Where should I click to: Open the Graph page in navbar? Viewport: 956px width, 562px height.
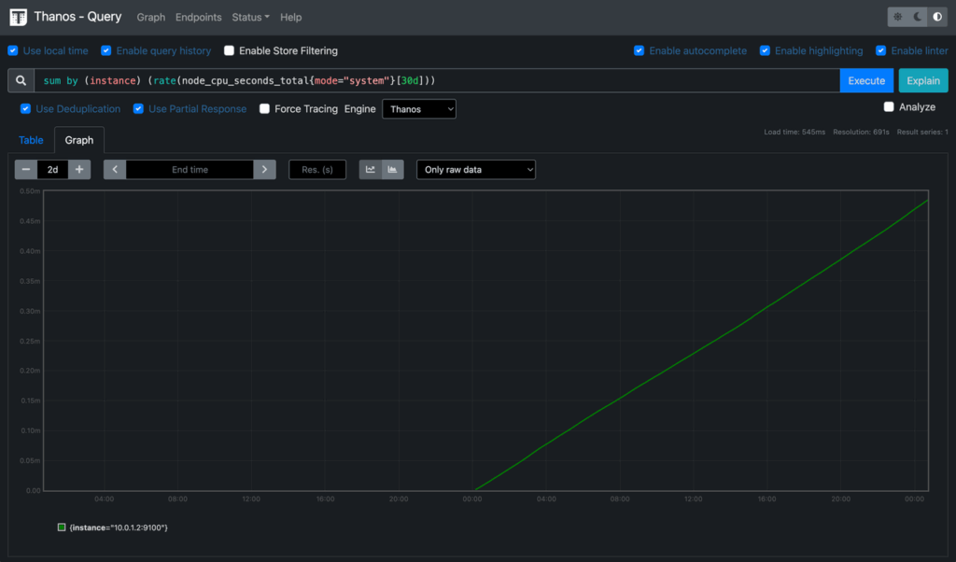(150, 17)
